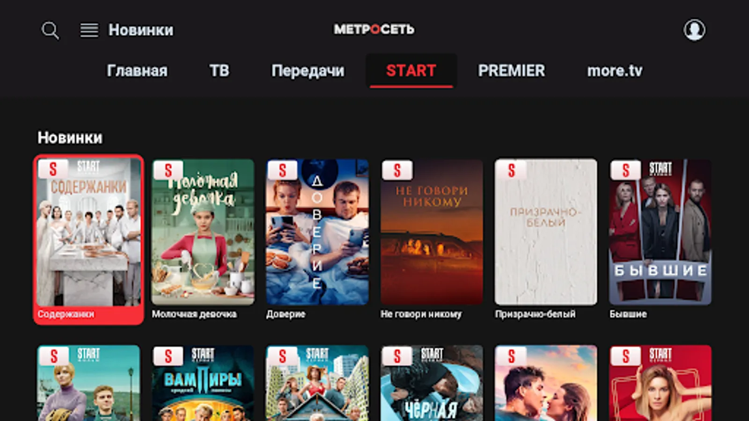Click the Новинки title next to menu
Image resolution: width=749 pixels, height=421 pixels.
point(141,30)
